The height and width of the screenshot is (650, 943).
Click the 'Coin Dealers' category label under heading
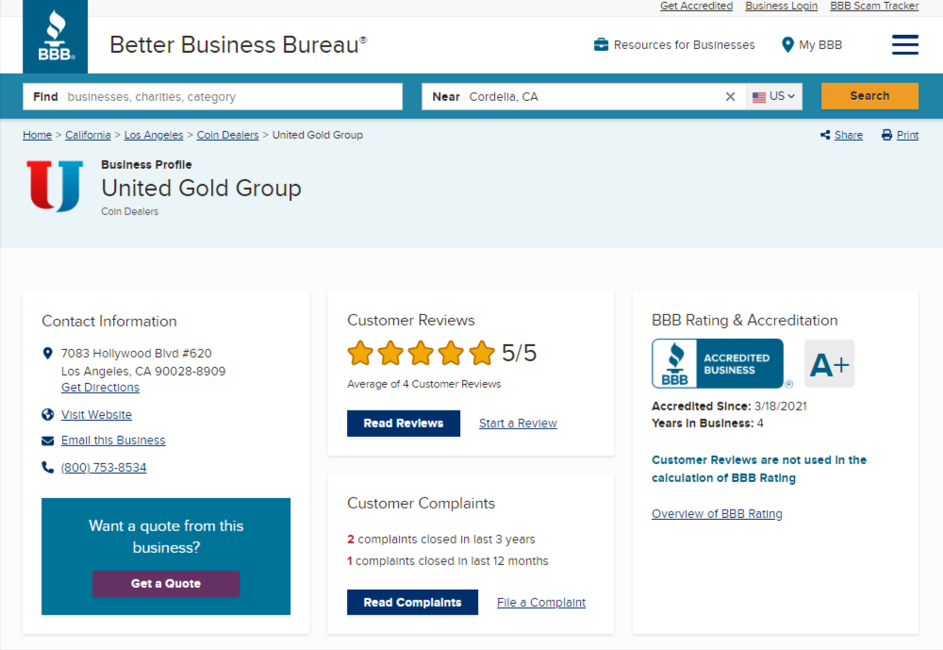point(130,212)
